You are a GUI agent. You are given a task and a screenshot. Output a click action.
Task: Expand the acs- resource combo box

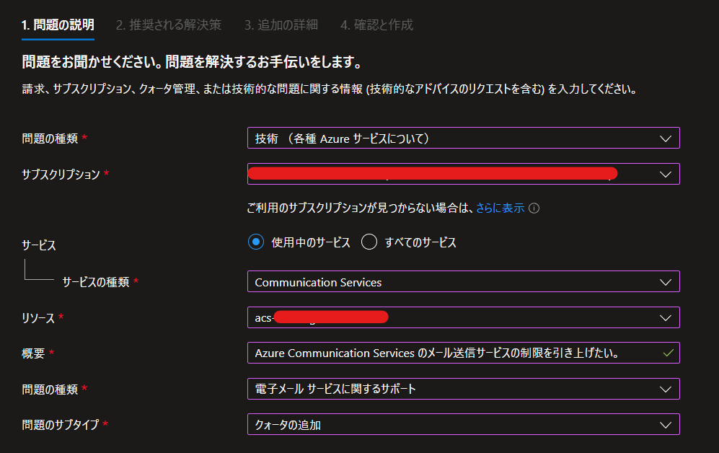[463, 317]
